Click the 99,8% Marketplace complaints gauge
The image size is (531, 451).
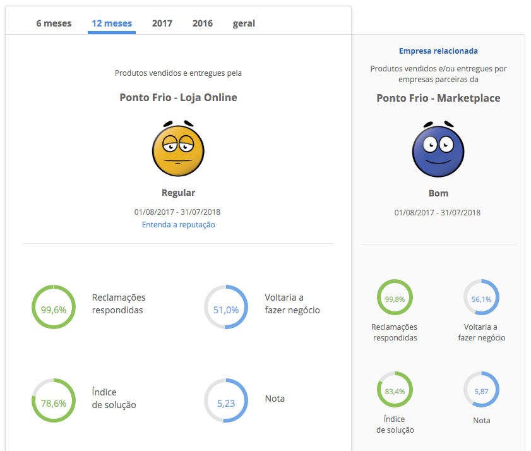click(395, 299)
